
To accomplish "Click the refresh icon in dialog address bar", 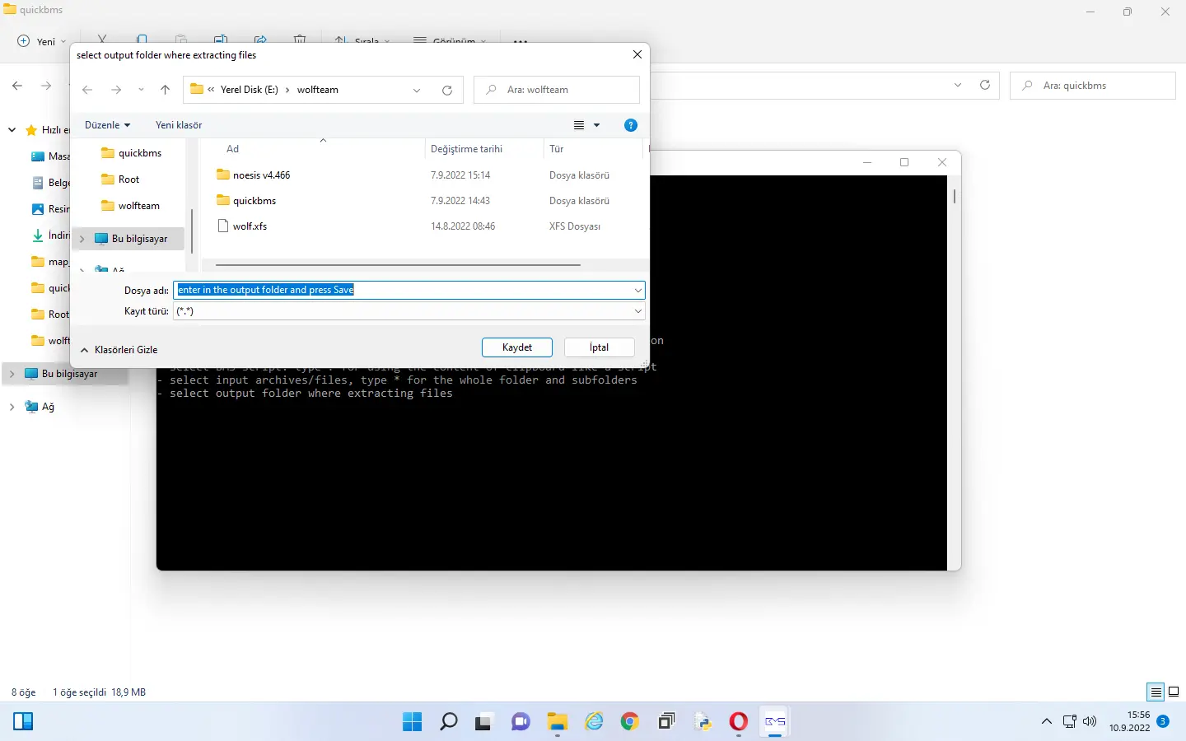I will 447,90.
